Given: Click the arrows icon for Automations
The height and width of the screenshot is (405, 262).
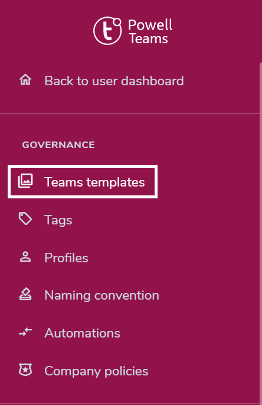Looking at the screenshot, I should (25, 332).
